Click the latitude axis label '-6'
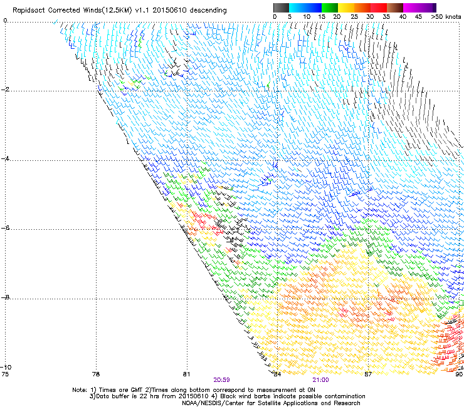 [5, 228]
